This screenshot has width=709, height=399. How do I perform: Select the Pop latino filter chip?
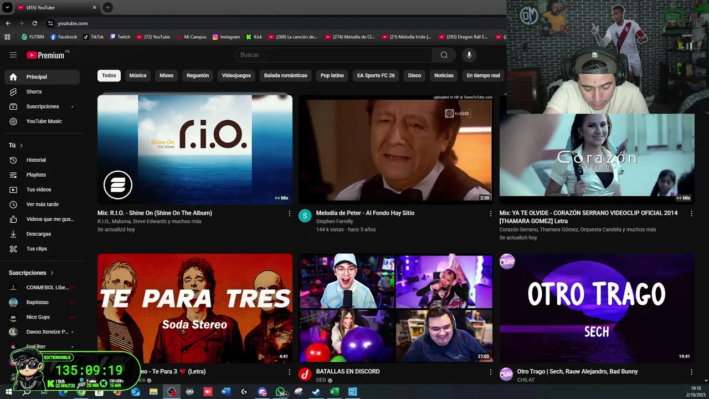click(332, 75)
